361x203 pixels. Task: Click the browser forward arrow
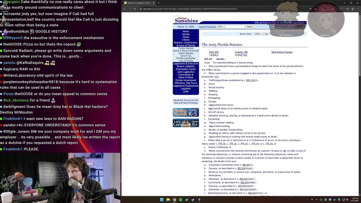pyautogui.click(x=129, y=9)
